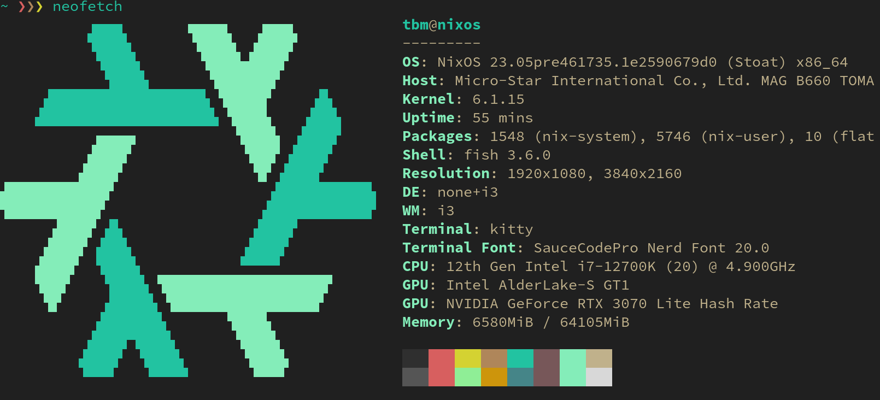Image resolution: width=880 pixels, height=400 pixels.
Task: Click the orange bottom-row color block
Action: (x=494, y=377)
